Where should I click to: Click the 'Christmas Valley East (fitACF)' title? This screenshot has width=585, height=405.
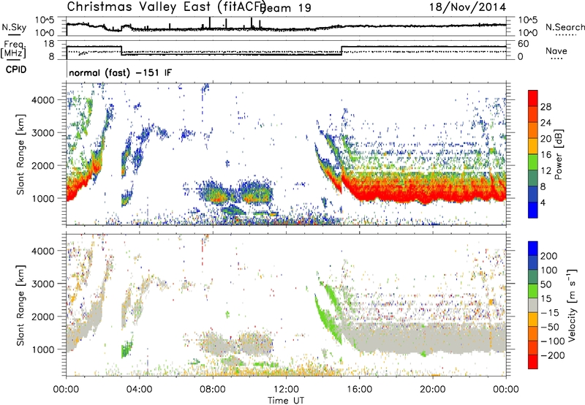tap(167, 7)
